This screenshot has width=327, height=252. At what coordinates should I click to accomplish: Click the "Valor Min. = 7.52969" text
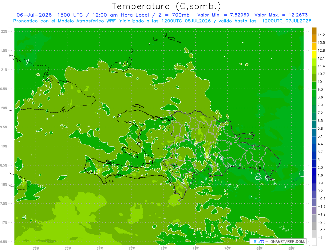coord(223,15)
